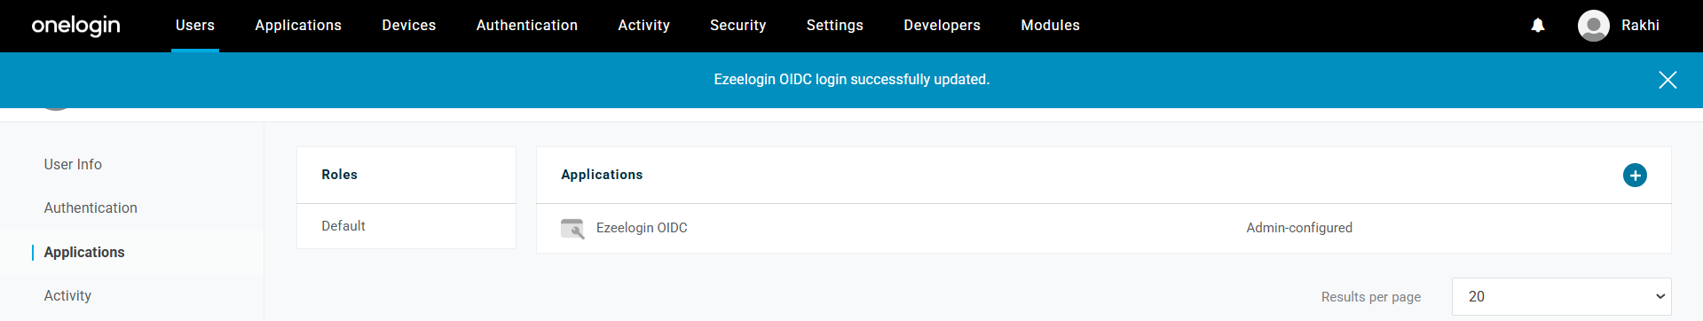Screen dimensions: 1703x321
Task: Select Authentication in the sidebar
Action: [x=91, y=207]
